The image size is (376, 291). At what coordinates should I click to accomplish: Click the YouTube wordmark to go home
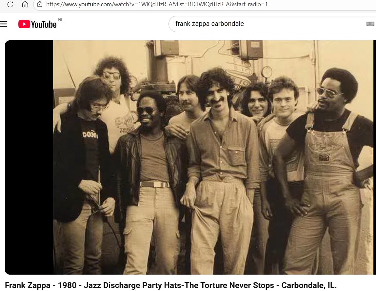(44, 25)
